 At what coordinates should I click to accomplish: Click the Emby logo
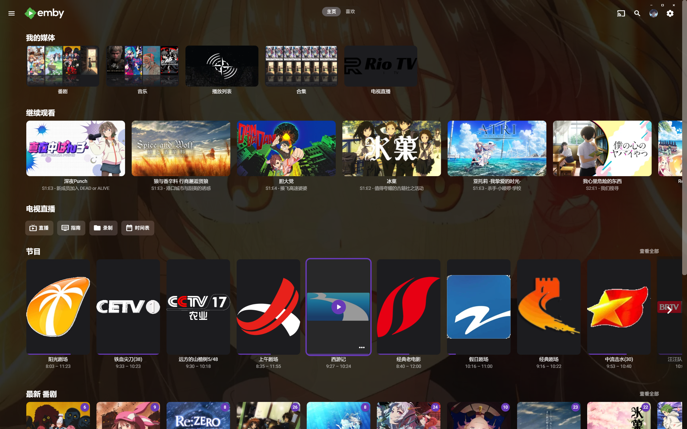(x=44, y=13)
